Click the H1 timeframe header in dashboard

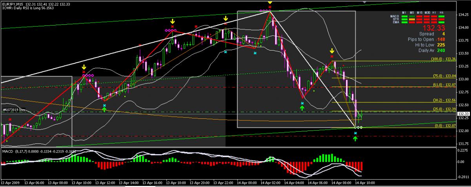[434, 13]
